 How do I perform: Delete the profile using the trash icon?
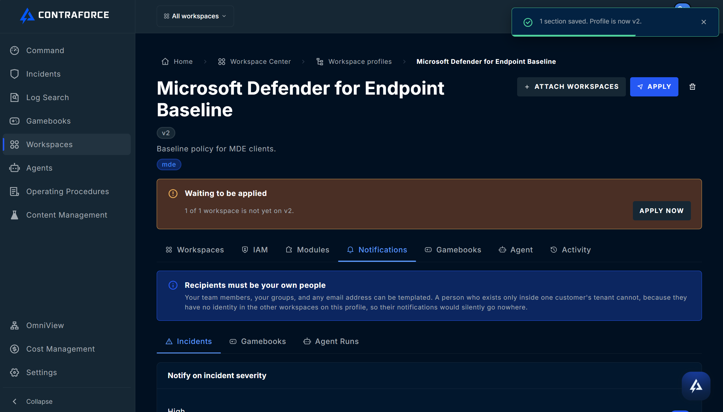tap(692, 87)
